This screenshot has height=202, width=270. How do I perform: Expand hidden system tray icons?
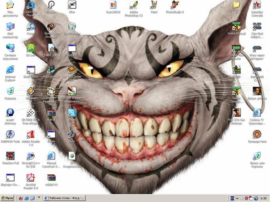pos(237,198)
